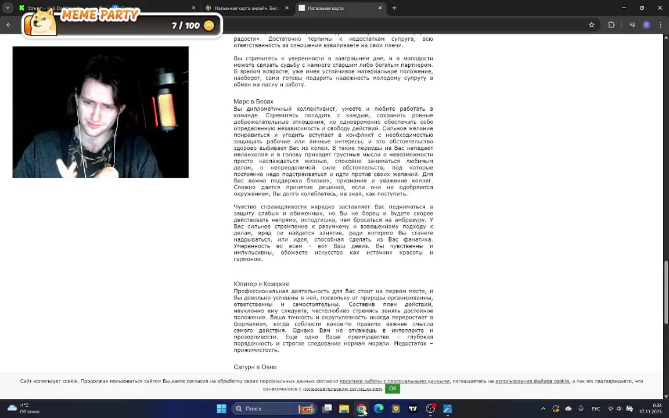Screen dimensions: 669x418
Task: Click the webcam video overlay
Action: pyautogui.click(x=100, y=112)
